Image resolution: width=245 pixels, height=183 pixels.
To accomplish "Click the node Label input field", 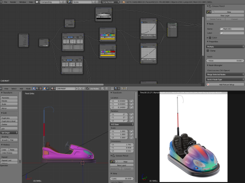I will (232, 33).
